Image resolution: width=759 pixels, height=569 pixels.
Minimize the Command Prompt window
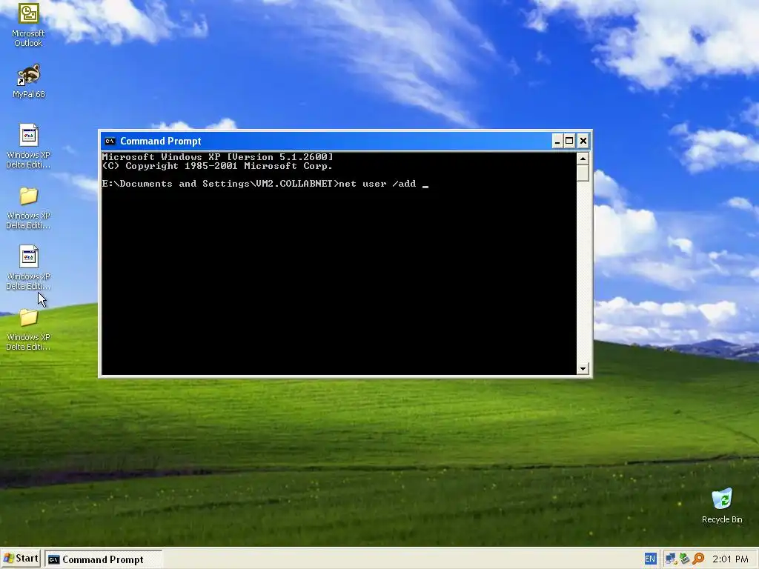click(557, 142)
